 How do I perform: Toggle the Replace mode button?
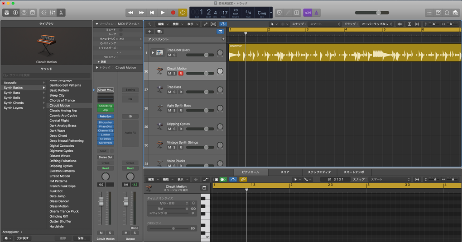(279, 13)
